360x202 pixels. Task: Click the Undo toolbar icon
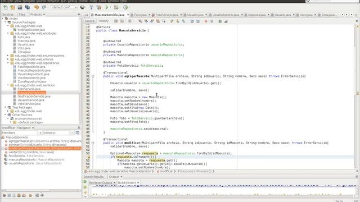point(37,7)
